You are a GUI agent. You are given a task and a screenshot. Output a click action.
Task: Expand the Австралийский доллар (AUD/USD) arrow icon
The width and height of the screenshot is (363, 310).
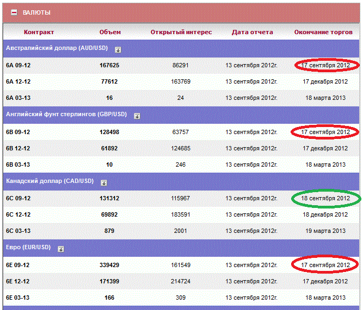click(x=118, y=49)
